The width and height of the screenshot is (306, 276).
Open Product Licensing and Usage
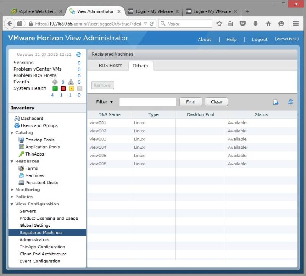(49, 218)
